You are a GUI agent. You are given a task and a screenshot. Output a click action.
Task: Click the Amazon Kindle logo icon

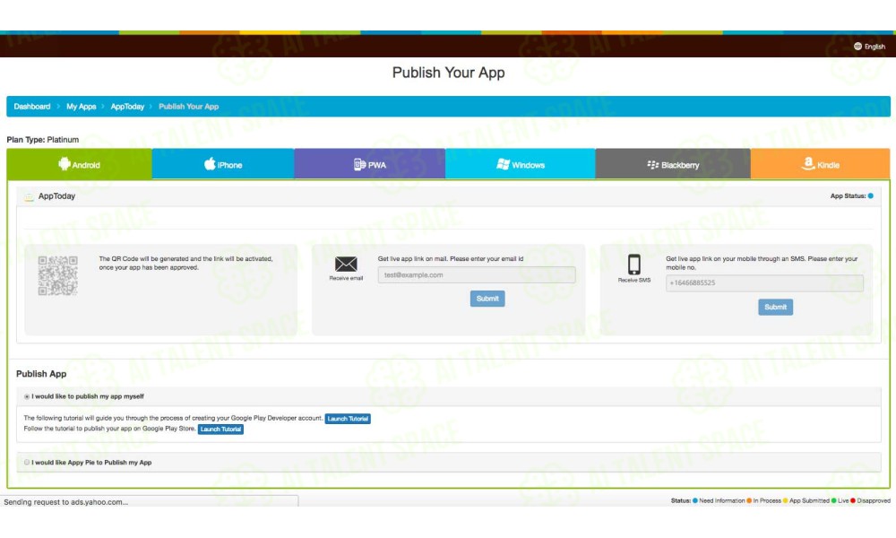(x=808, y=163)
